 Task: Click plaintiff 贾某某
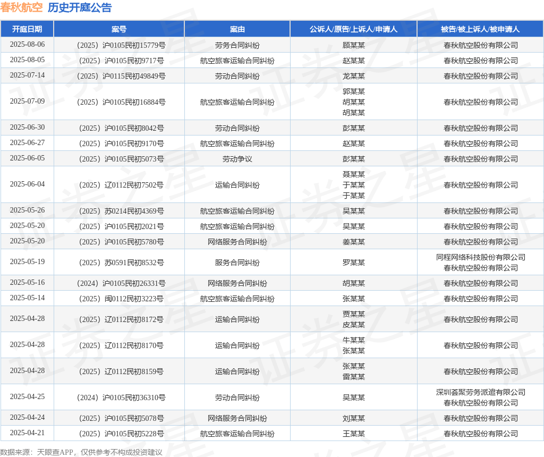coord(353,314)
